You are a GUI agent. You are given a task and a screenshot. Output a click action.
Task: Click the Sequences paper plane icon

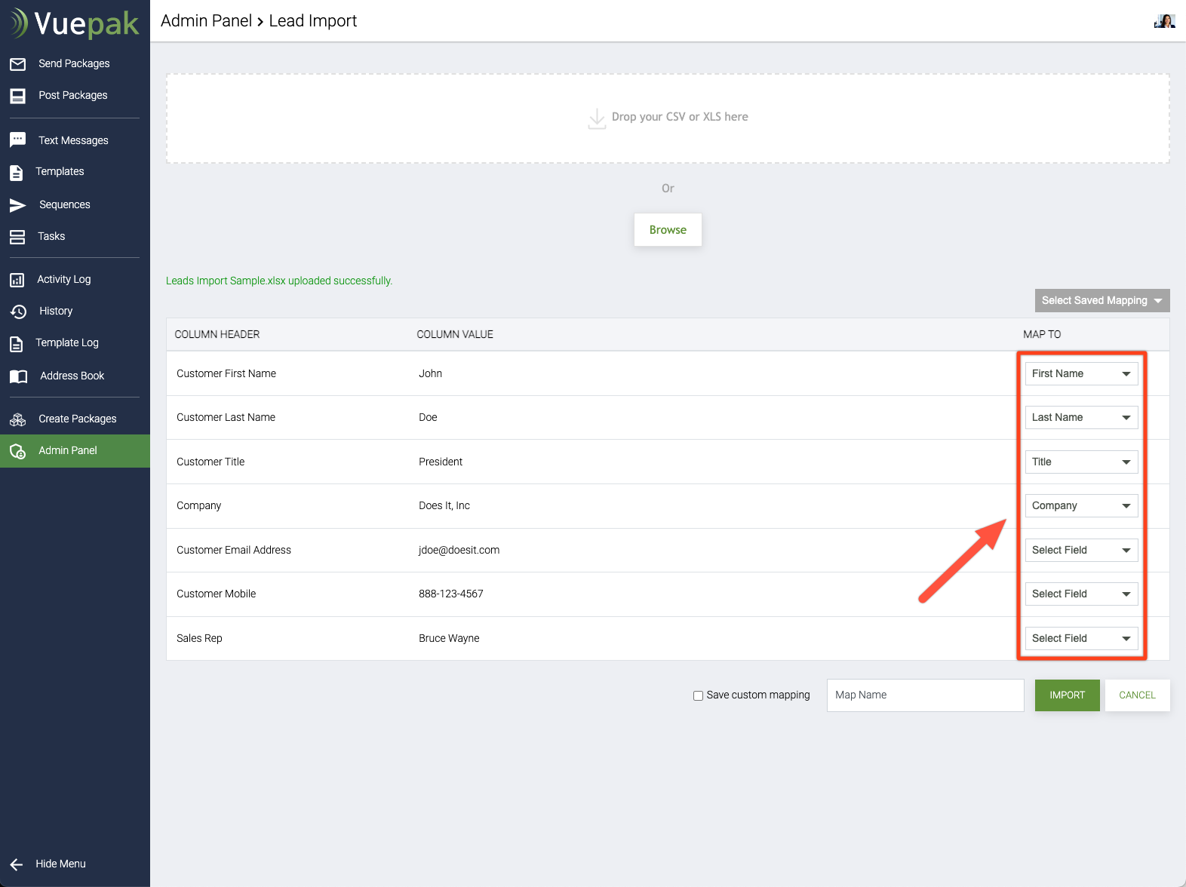pos(18,205)
